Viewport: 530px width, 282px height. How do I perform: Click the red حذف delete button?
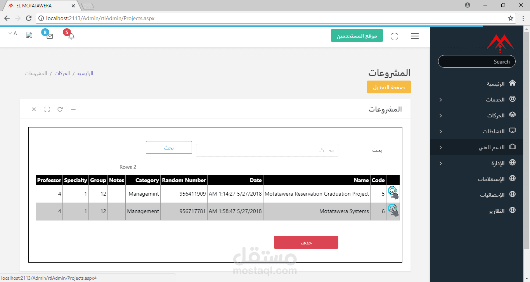point(306,242)
